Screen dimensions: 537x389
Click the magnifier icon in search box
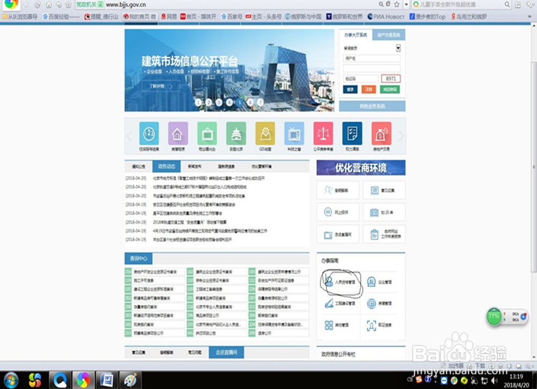point(507,4)
